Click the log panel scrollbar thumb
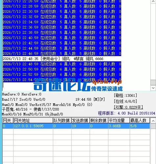The image size is (156, 164). [153, 83]
